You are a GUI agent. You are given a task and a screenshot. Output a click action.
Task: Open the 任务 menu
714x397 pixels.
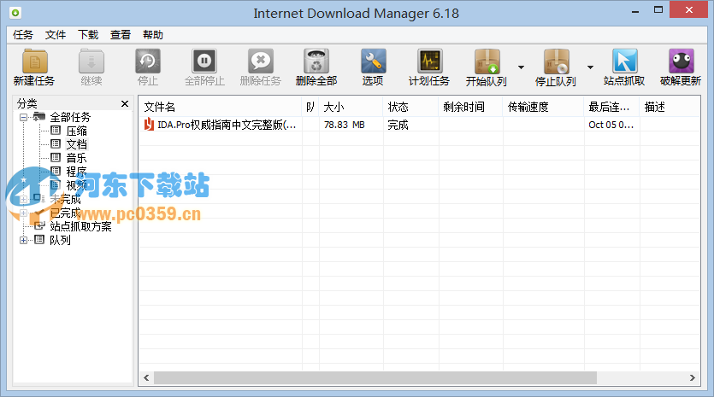click(x=23, y=34)
